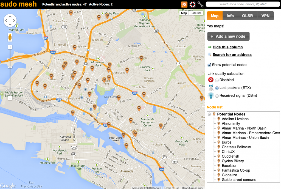Screen dimensions: 281x189
Task: Click node marker on Coast Guard Island
Action: coord(123,135)
